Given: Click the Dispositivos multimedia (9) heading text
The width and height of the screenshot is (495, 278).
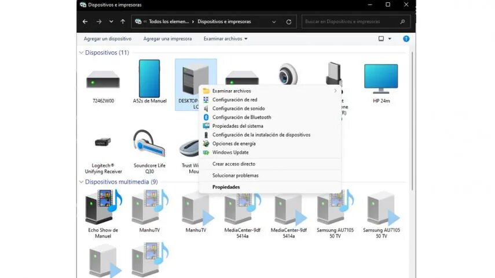Looking at the screenshot, I should [121, 182].
